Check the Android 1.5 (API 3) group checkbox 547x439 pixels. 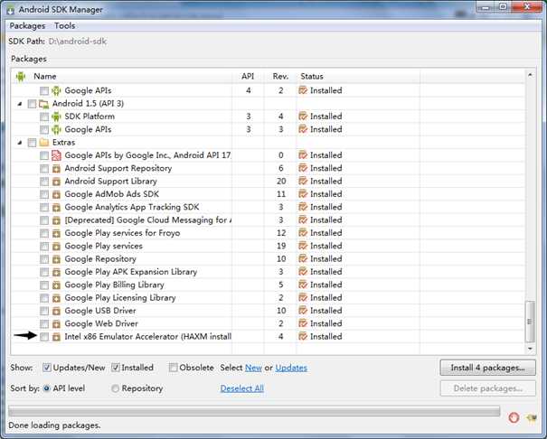[x=32, y=104]
